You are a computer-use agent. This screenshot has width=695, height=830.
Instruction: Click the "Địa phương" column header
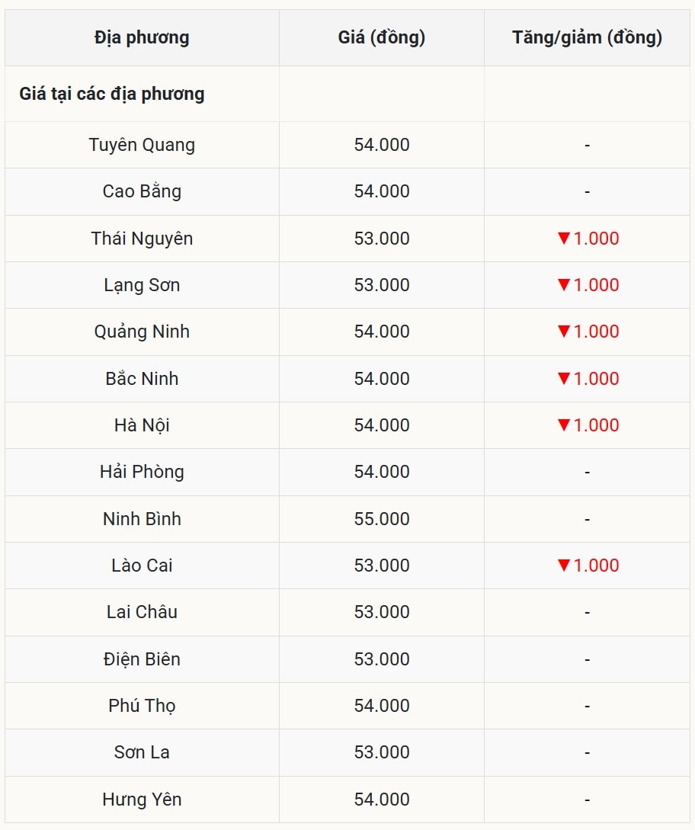point(142,37)
